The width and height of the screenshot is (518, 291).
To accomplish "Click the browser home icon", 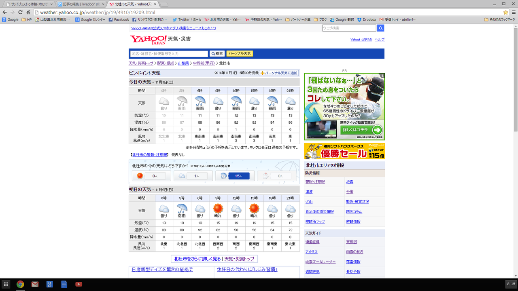I will [x=28, y=13].
